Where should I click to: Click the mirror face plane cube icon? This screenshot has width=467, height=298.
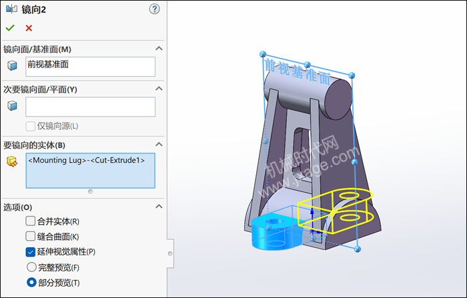click(x=12, y=65)
